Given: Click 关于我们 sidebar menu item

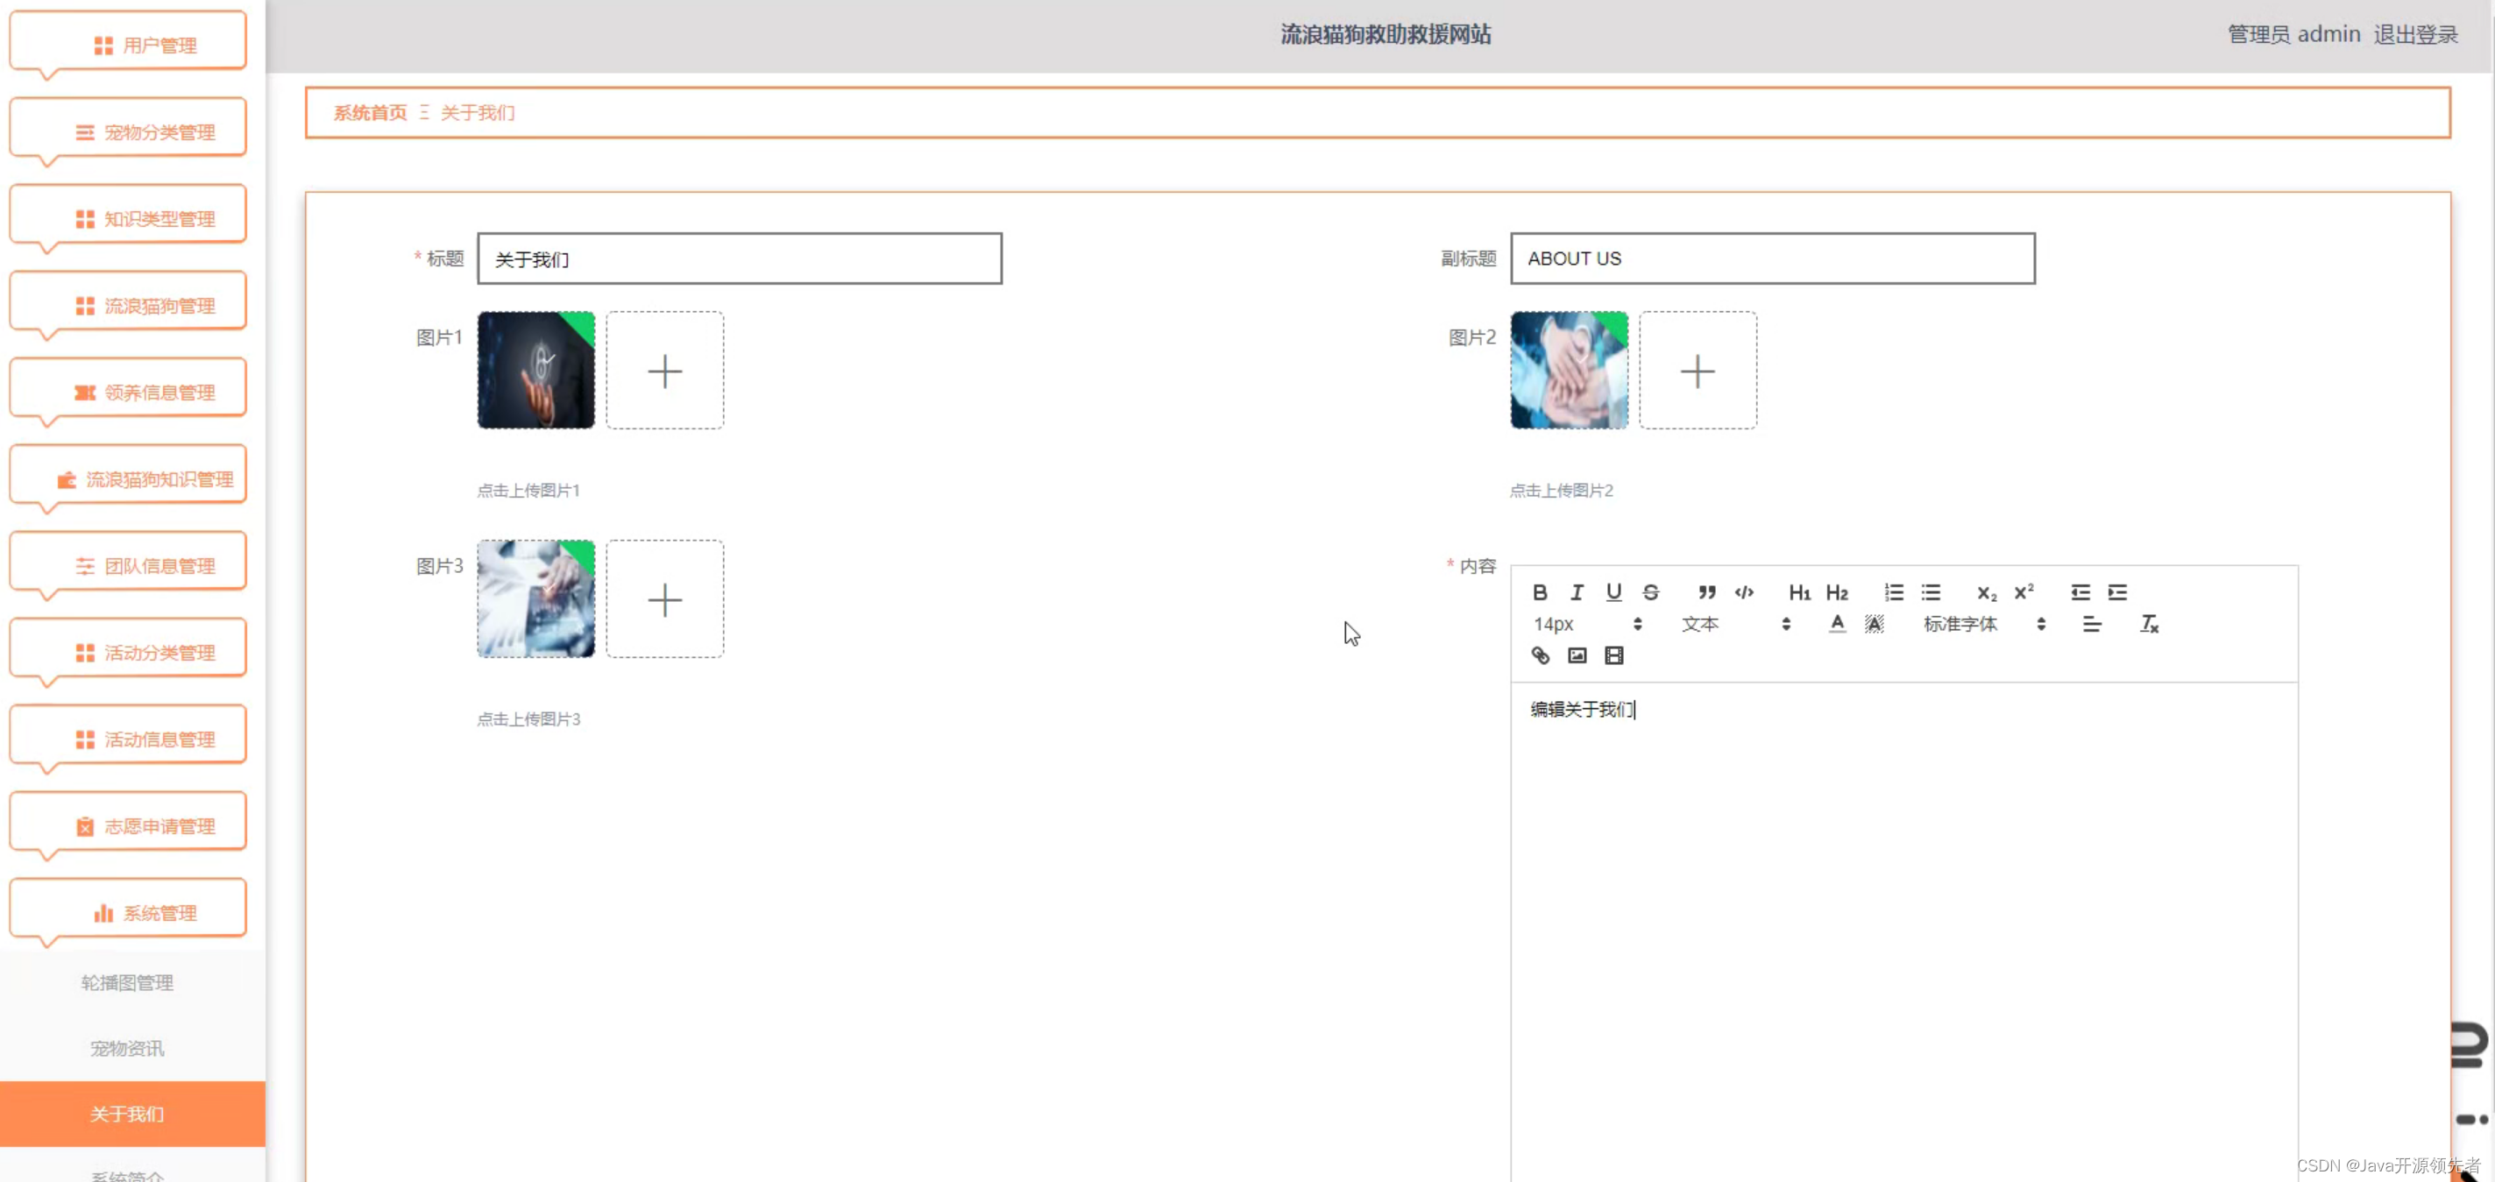Looking at the screenshot, I should pyautogui.click(x=125, y=1114).
